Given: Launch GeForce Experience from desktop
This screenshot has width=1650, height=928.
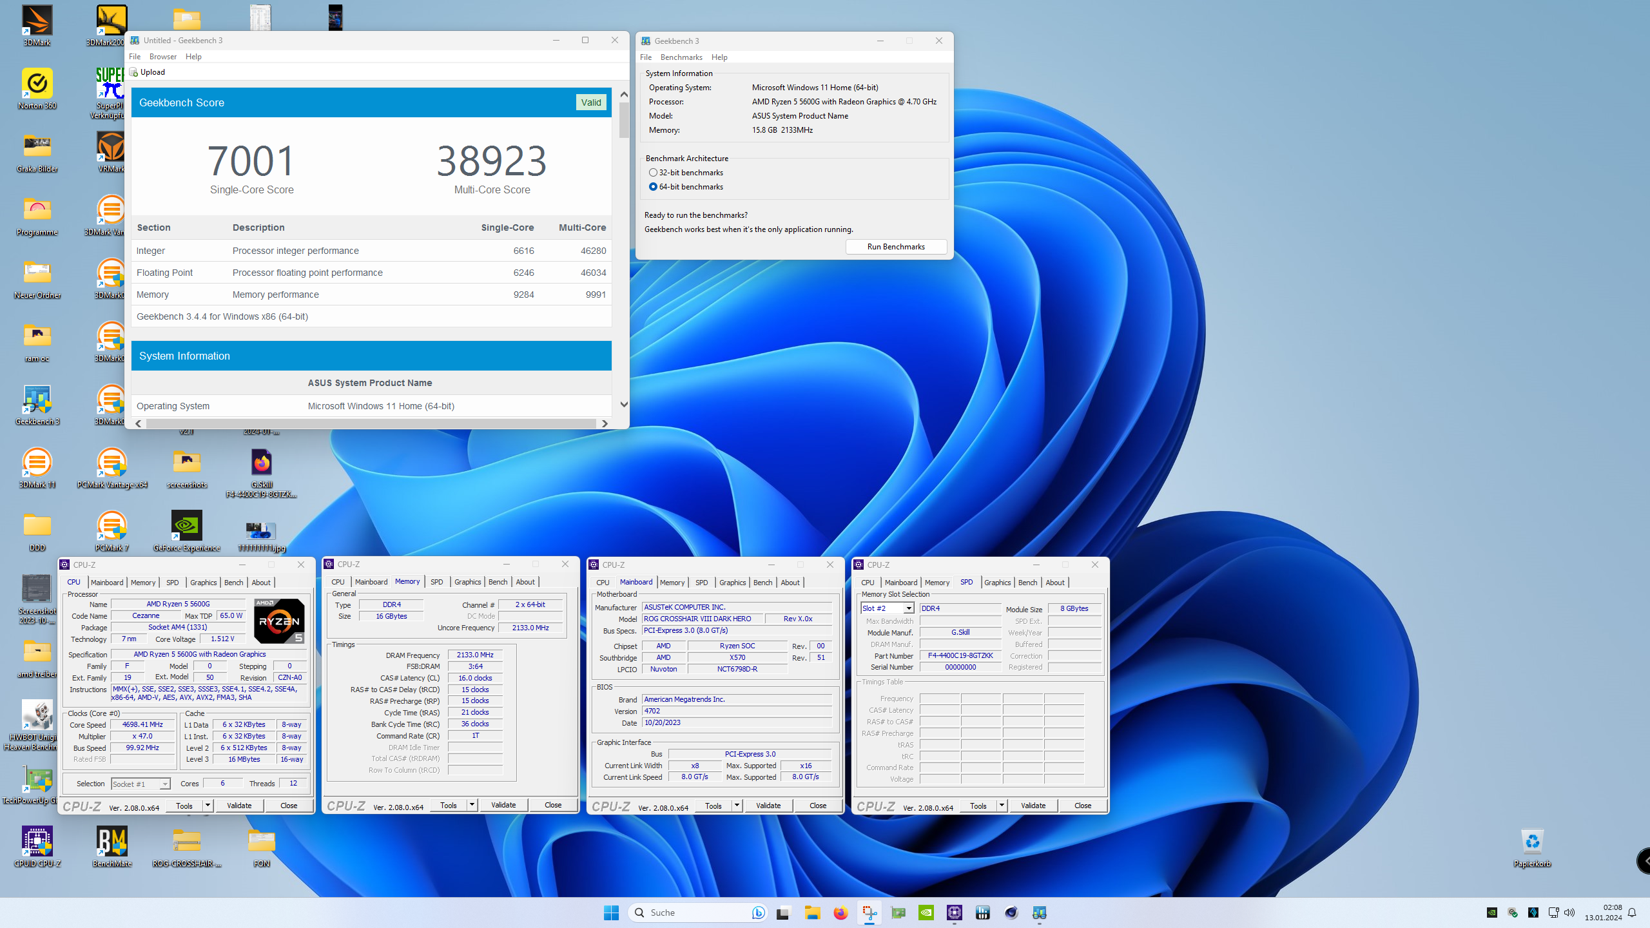Looking at the screenshot, I should click(x=187, y=531).
